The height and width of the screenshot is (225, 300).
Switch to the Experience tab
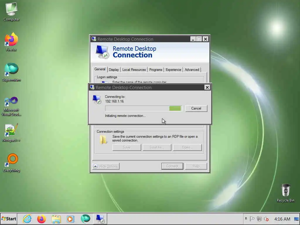click(x=173, y=70)
